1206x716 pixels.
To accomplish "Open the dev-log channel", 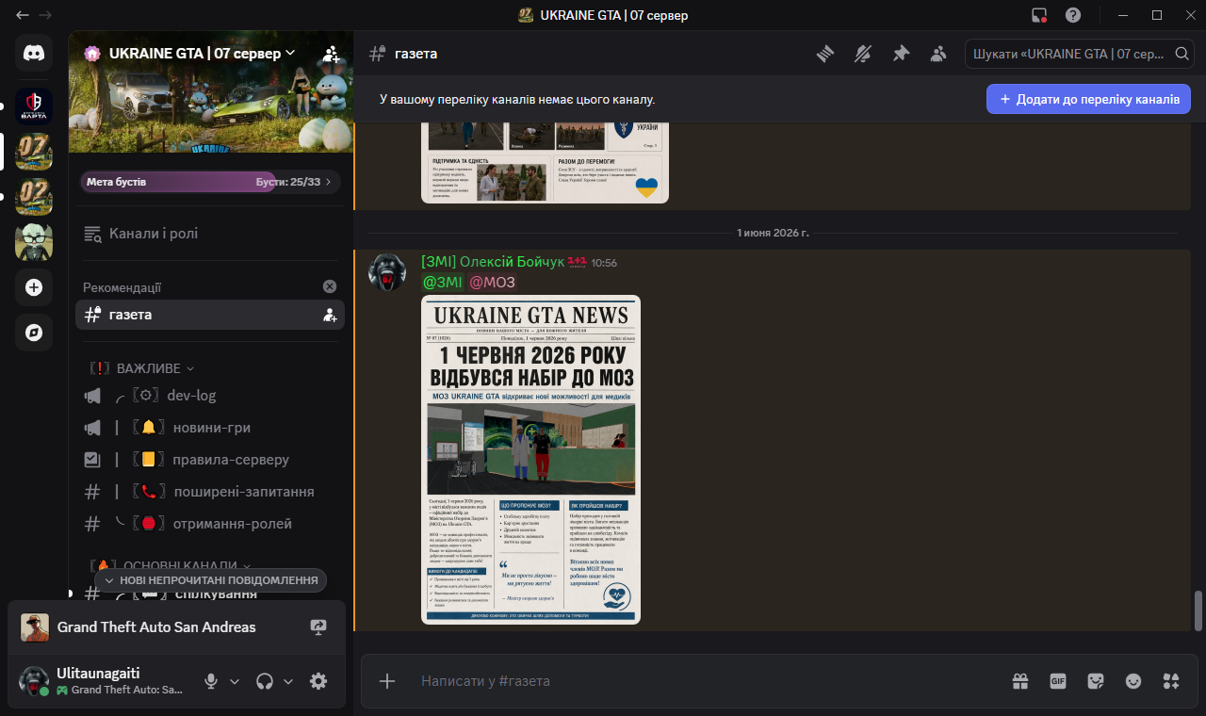I will click(209, 396).
